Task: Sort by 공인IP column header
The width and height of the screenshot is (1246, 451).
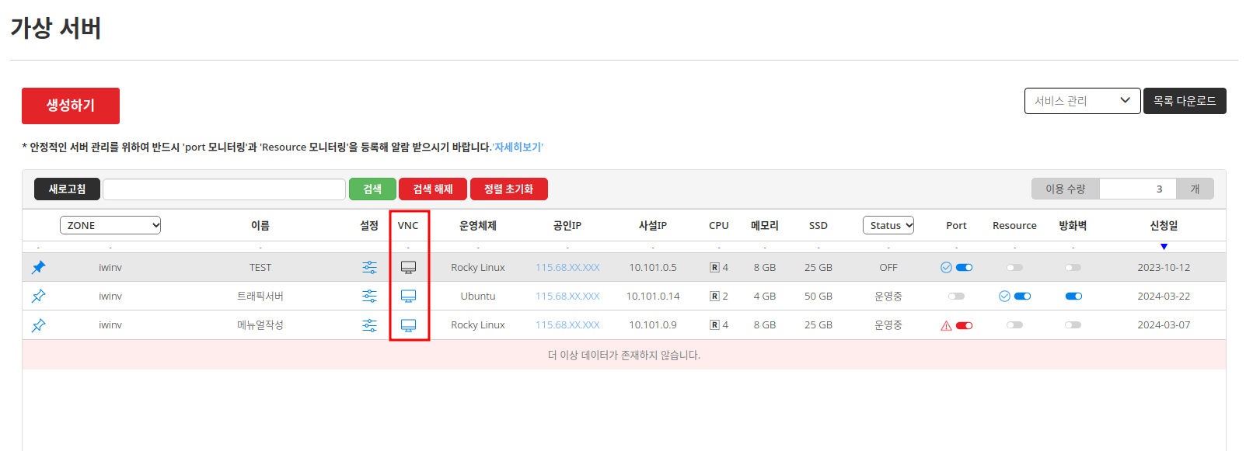Action: click(x=567, y=225)
